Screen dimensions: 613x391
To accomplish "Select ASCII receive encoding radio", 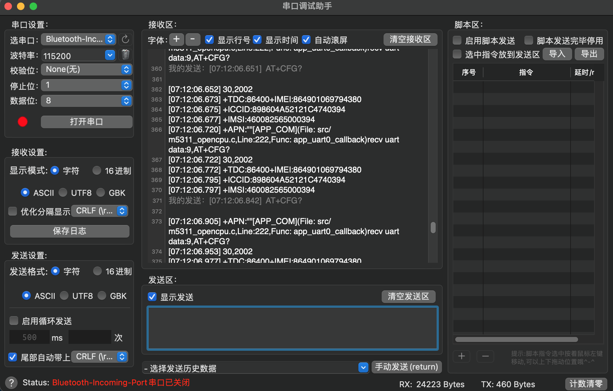I will coord(25,192).
